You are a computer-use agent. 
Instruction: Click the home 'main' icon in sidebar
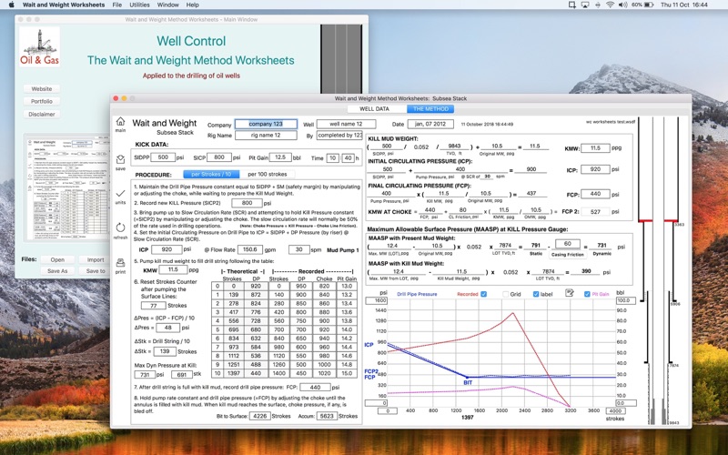point(120,122)
